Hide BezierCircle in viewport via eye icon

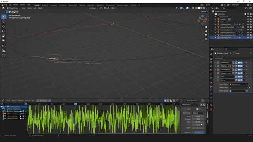coord(248,17)
